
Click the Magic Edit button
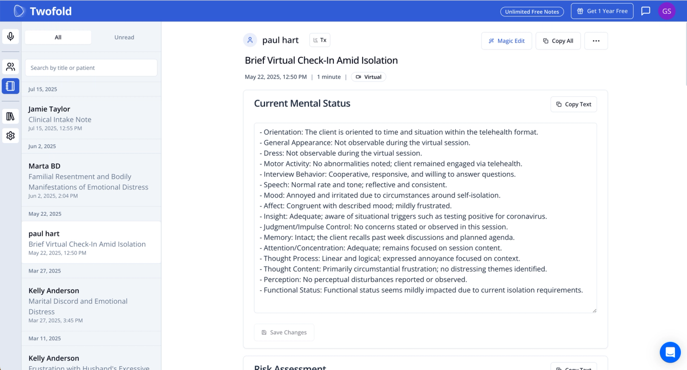pos(507,41)
